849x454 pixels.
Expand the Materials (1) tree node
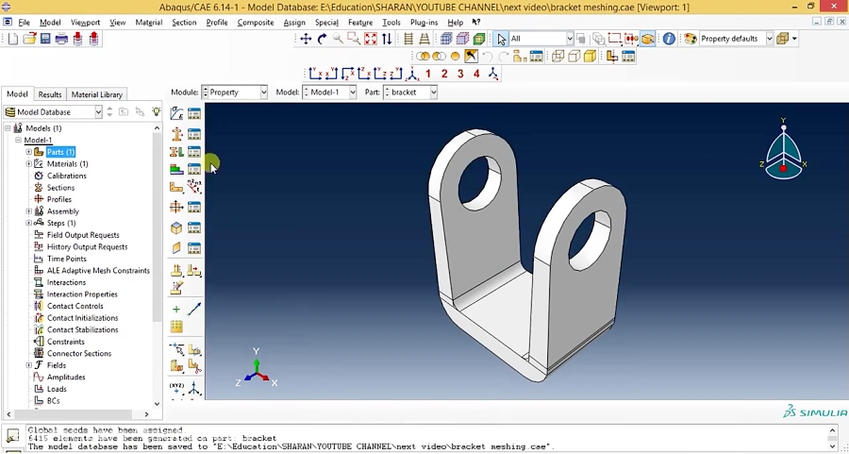click(x=28, y=164)
